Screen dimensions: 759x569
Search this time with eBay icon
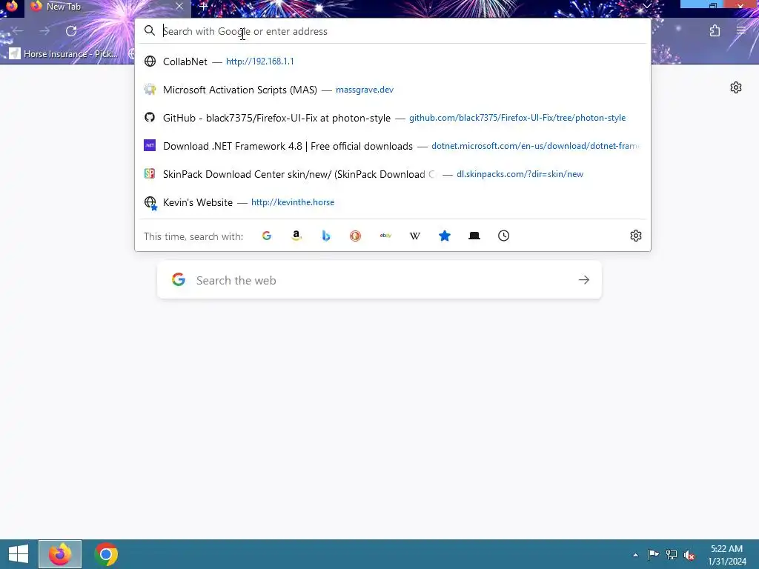click(x=385, y=236)
